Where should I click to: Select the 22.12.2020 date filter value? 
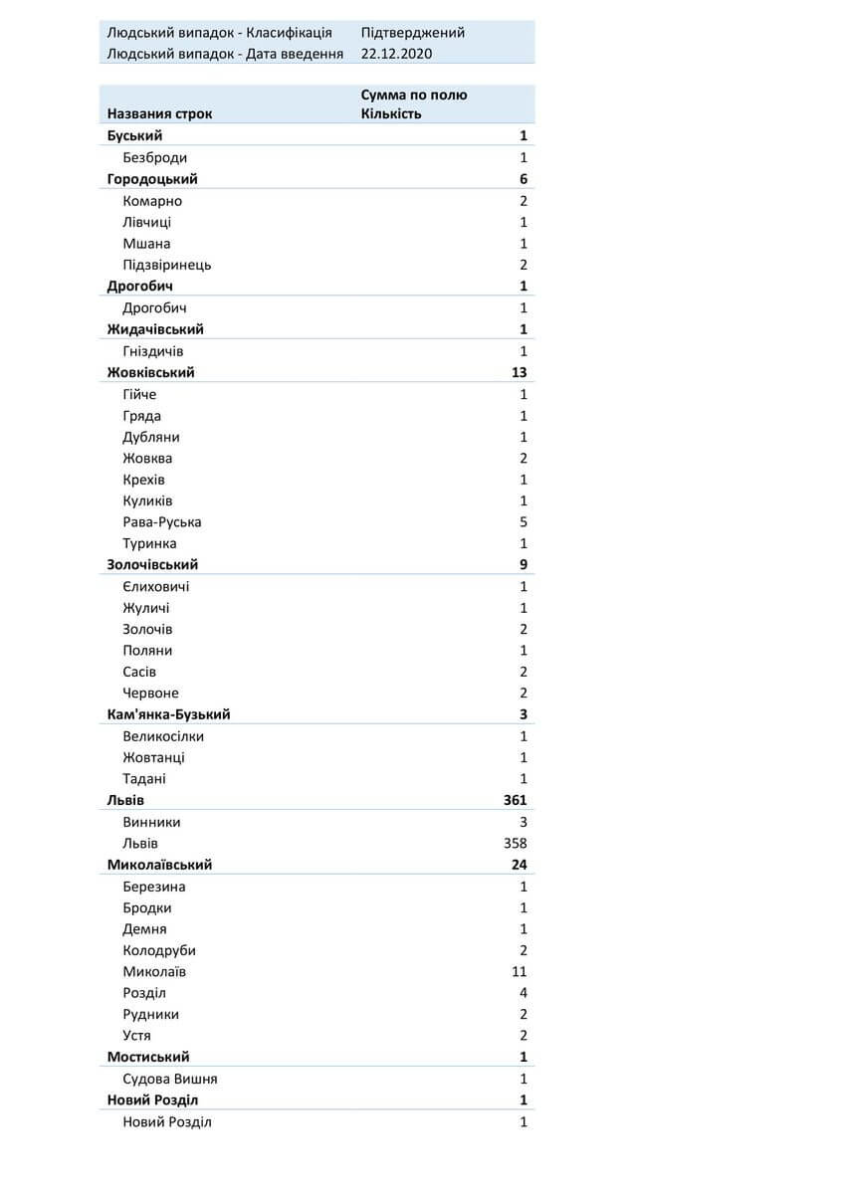point(397,54)
